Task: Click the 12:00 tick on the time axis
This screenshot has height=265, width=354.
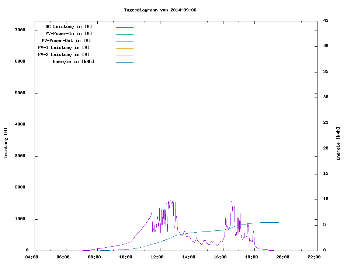Action: tap(157, 257)
